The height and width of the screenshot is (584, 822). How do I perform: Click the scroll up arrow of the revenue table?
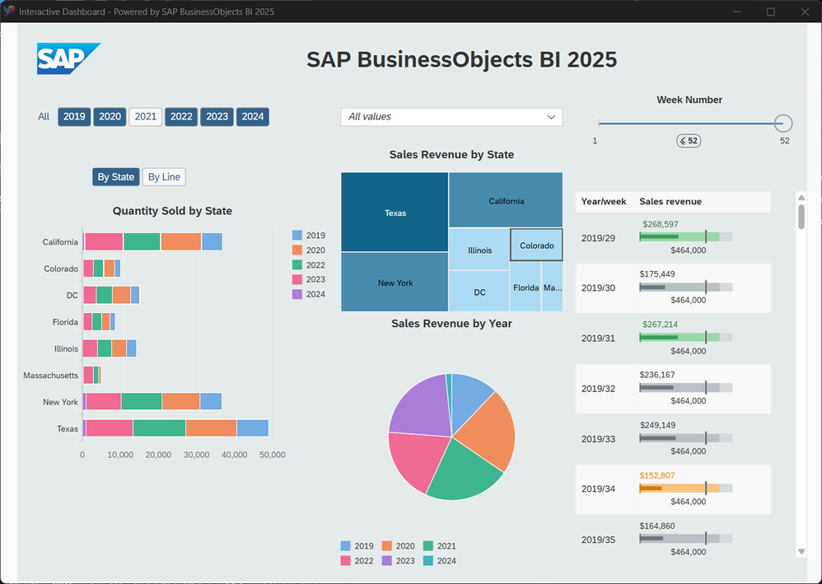[801, 198]
